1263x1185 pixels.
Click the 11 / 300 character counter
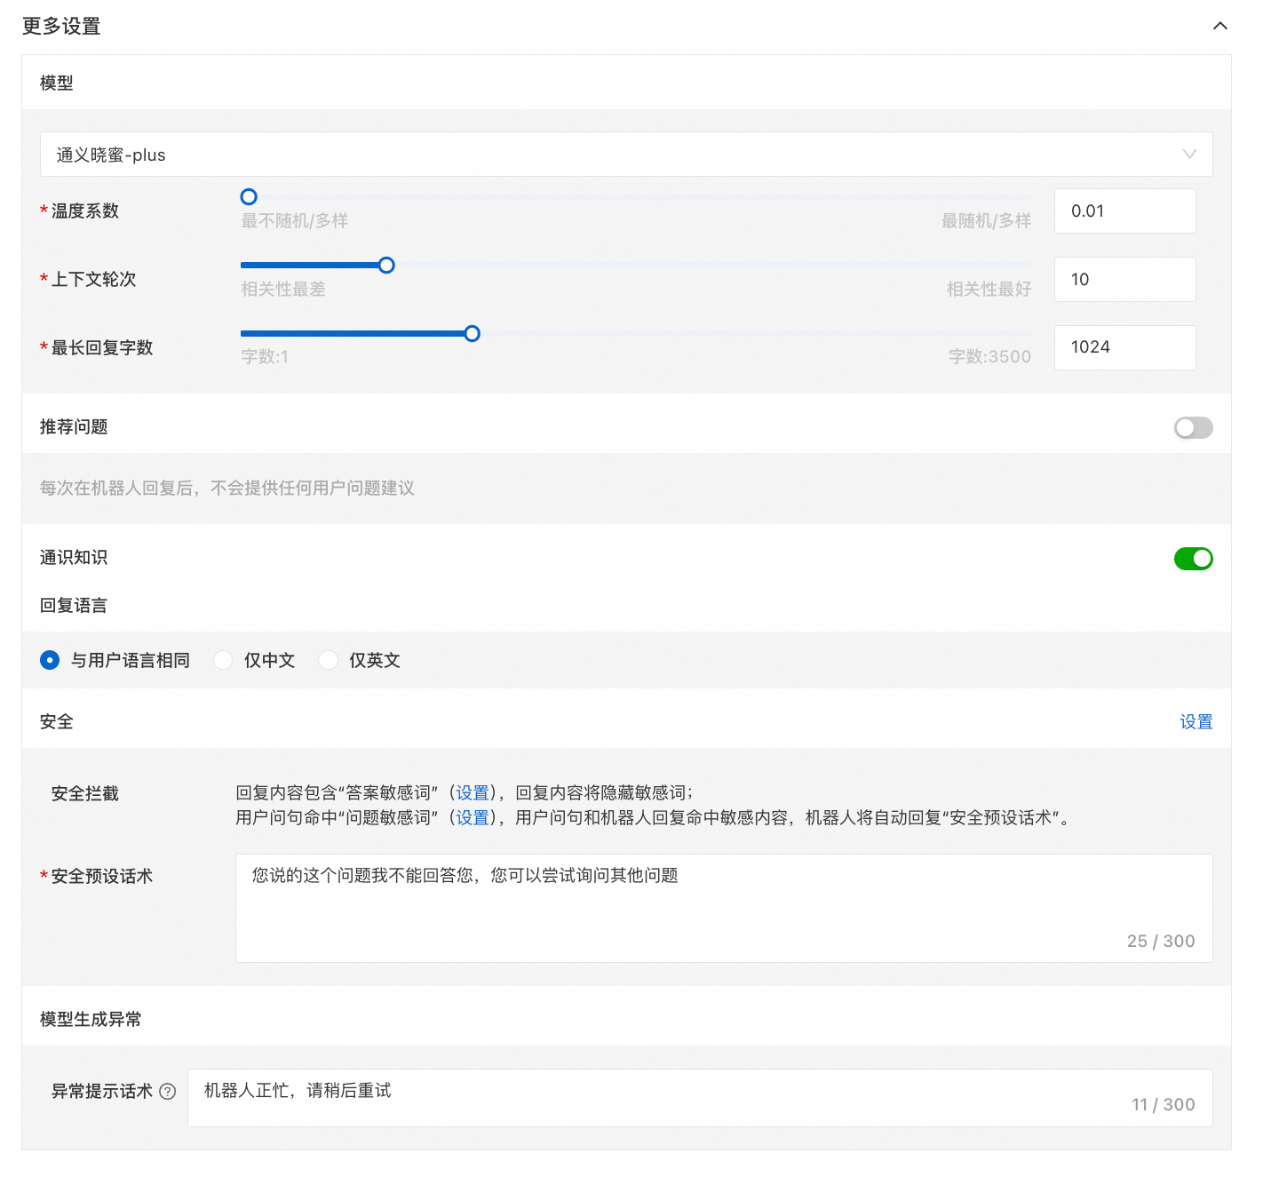[1163, 1104]
